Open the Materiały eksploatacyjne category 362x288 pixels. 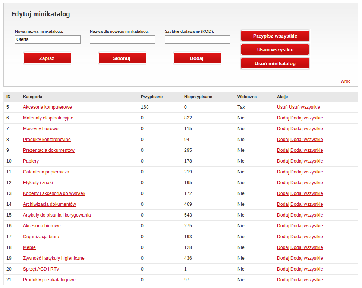48,118
